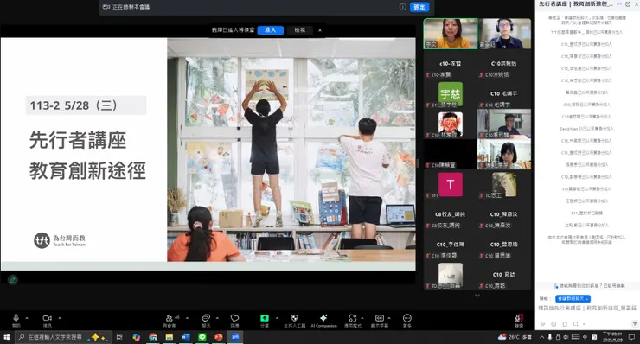Open PowerPoint from the taskbar
The height and width of the screenshot is (344, 640).
tap(219, 337)
